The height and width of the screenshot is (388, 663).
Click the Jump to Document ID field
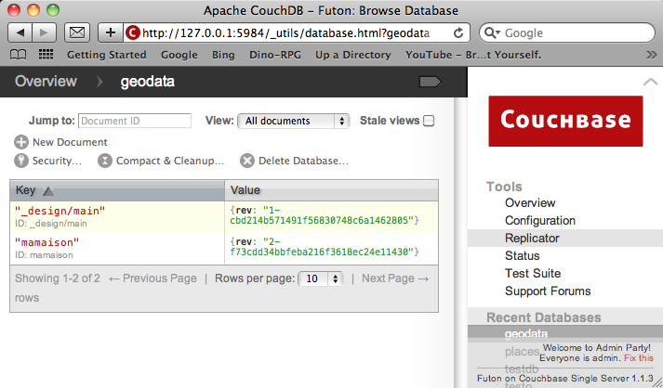pyautogui.click(x=135, y=121)
